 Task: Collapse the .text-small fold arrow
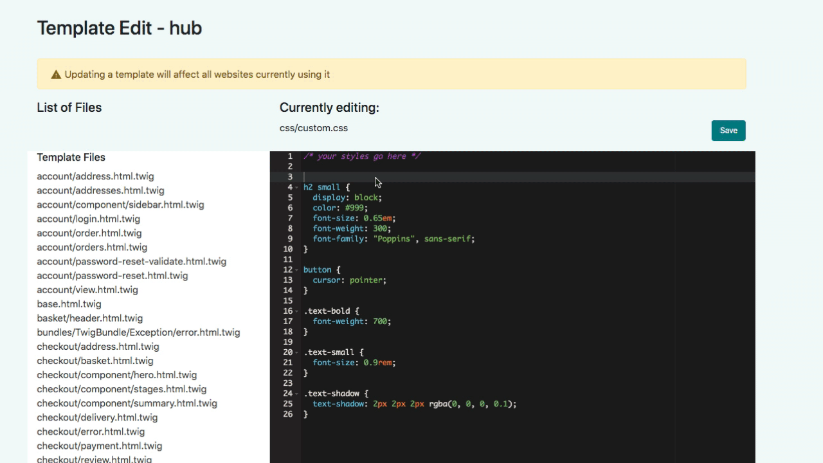[297, 352]
